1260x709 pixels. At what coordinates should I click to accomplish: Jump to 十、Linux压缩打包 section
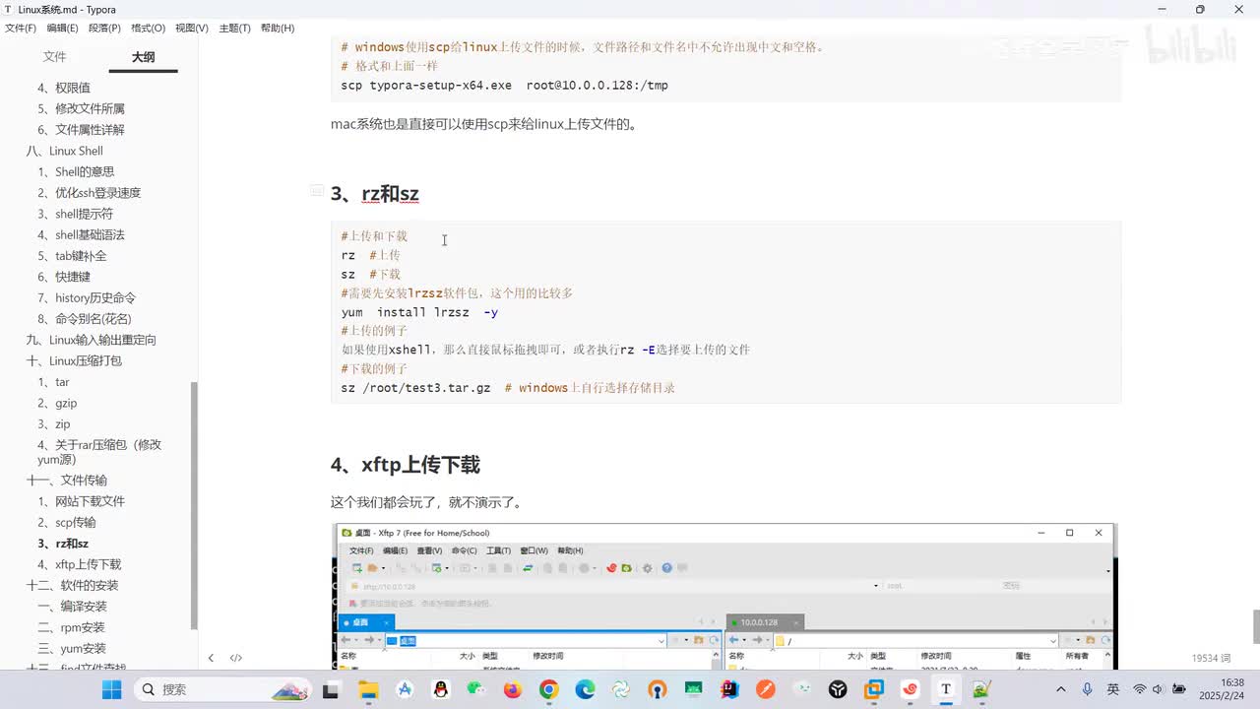74,360
